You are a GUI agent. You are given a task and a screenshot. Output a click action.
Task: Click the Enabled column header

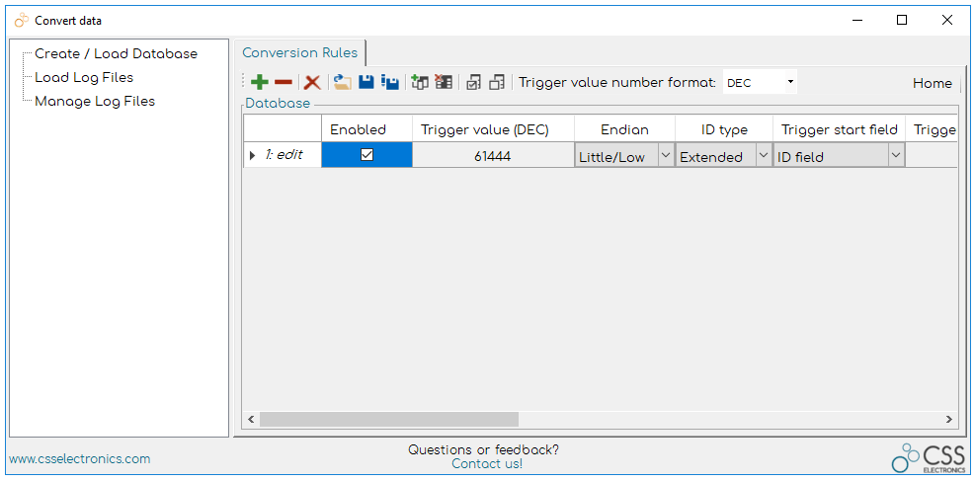pyautogui.click(x=366, y=129)
